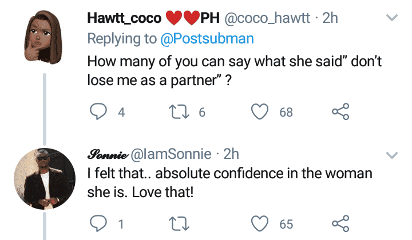Share Hawtt_coco's tweet
Viewport: 412px width, 240px height.
coord(340,112)
